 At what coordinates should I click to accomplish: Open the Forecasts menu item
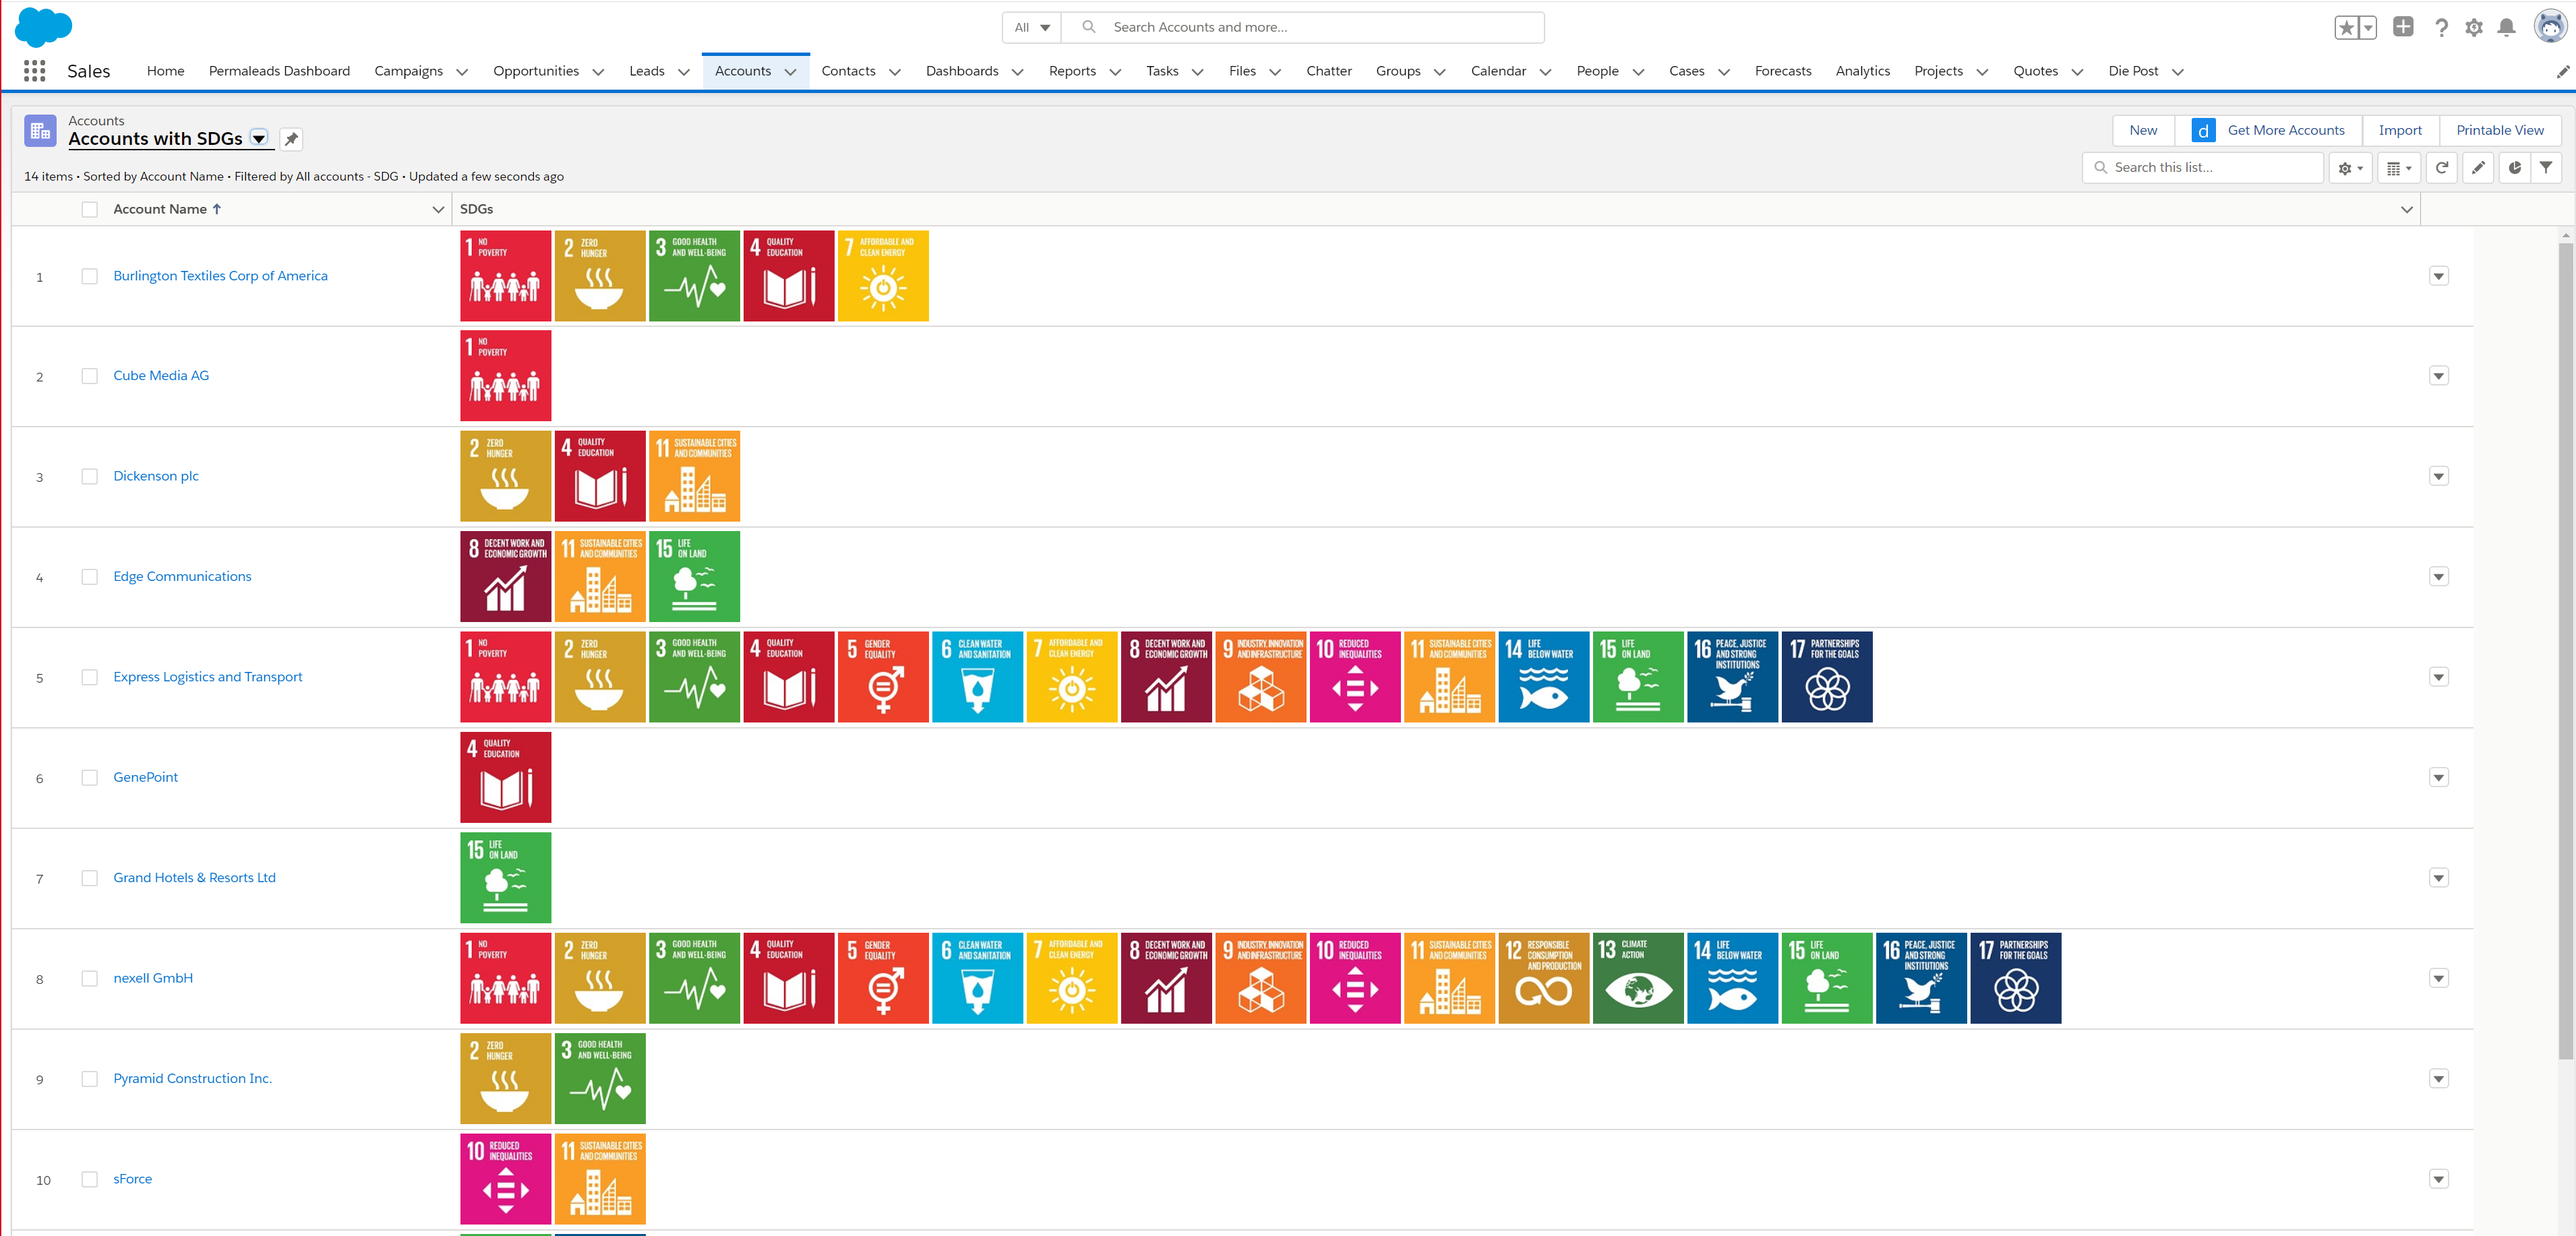[x=1782, y=71]
